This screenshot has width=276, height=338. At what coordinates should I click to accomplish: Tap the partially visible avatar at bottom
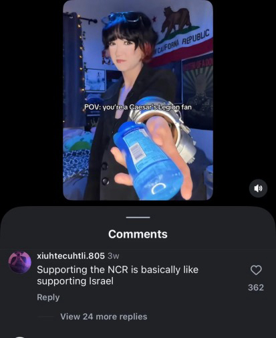coord(19,337)
